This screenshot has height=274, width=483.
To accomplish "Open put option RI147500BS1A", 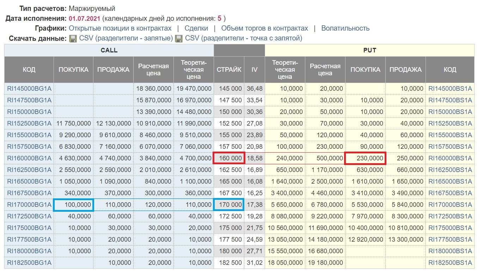I will [450, 100].
